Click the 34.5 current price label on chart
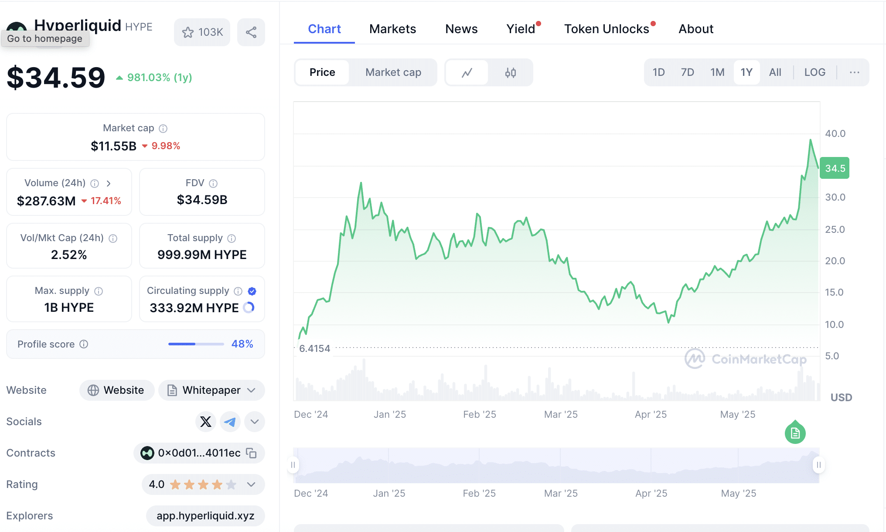886x532 pixels. pyautogui.click(x=835, y=168)
